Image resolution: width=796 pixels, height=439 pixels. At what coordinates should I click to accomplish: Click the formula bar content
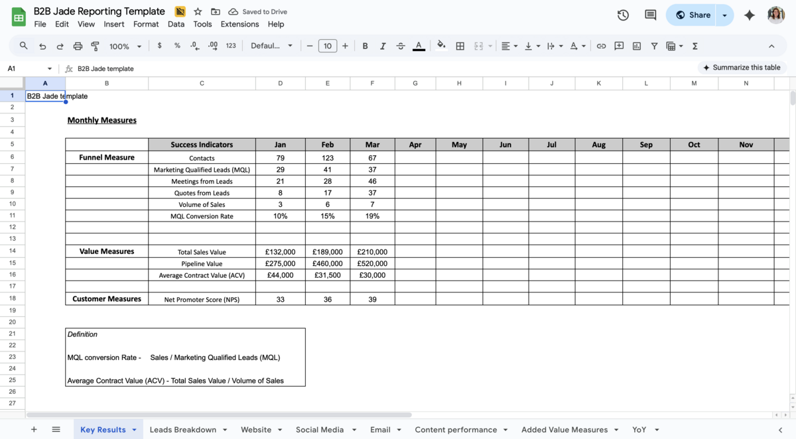click(105, 69)
